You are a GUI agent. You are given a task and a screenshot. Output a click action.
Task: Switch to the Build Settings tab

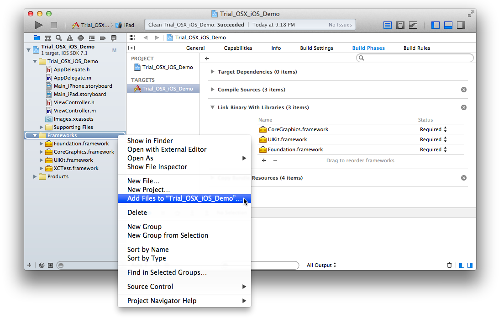(x=317, y=48)
